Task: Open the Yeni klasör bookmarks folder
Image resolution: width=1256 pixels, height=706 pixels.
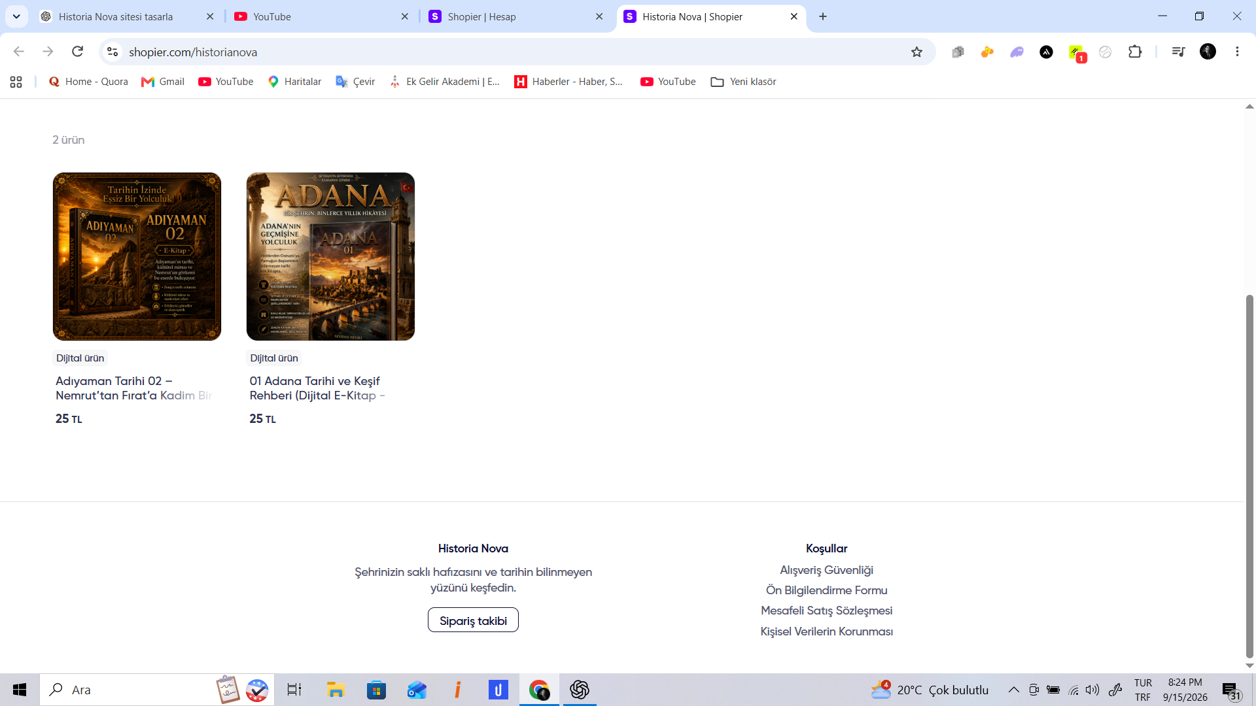Action: [743, 82]
